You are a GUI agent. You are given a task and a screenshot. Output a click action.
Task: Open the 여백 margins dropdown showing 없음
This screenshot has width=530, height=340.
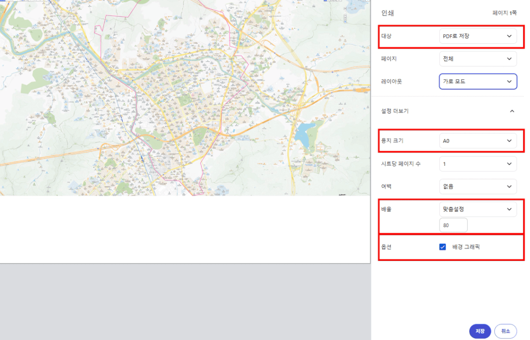[477, 187]
